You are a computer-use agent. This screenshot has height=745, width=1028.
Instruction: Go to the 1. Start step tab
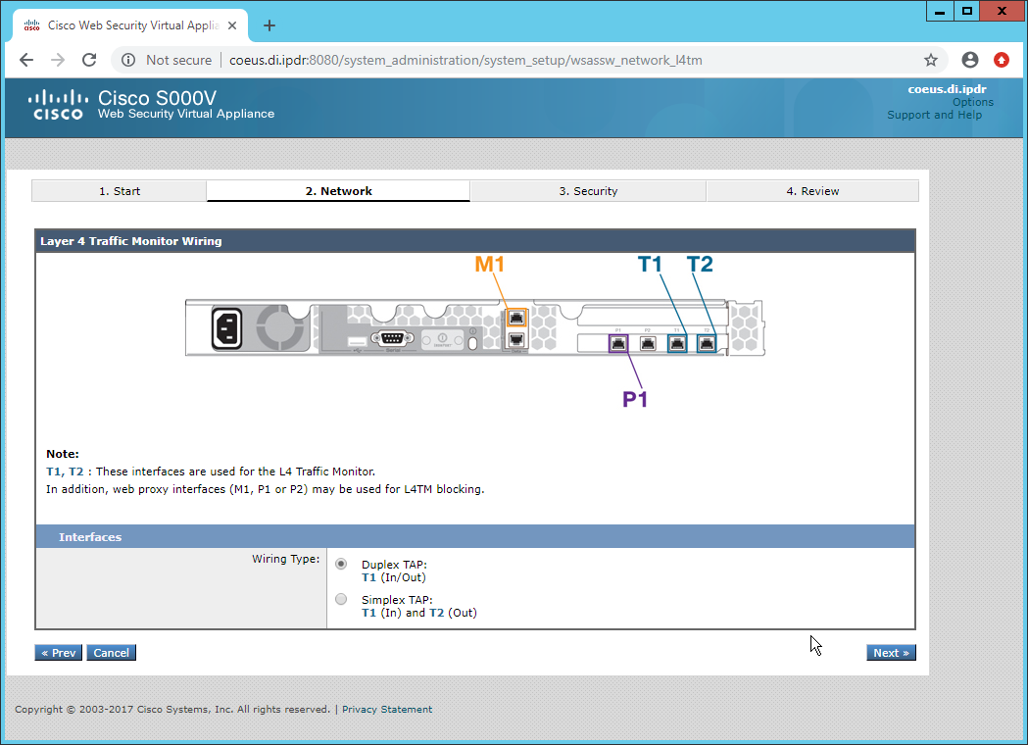pyautogui.click(x=120, y=191)
